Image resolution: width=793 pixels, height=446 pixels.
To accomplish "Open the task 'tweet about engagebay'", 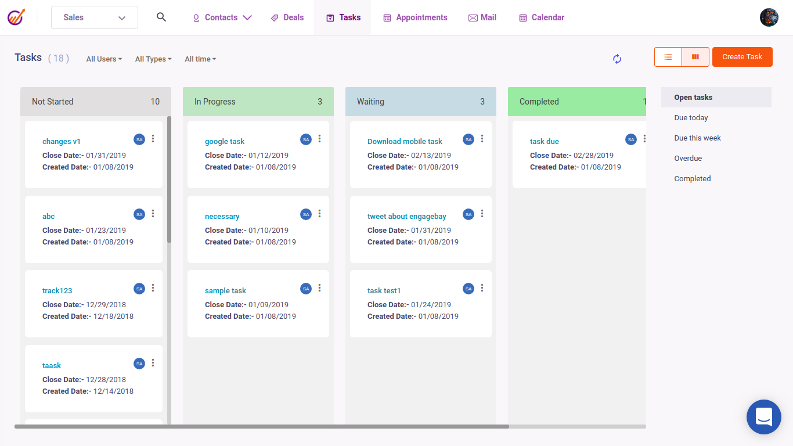I will [406, 215].
